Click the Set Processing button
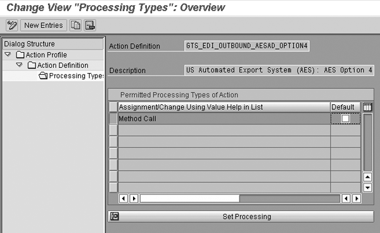The image size is (380, 233). 241,216
